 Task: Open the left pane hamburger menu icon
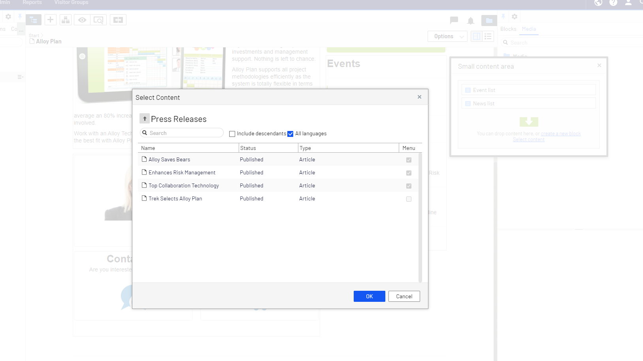click(20, 77)
